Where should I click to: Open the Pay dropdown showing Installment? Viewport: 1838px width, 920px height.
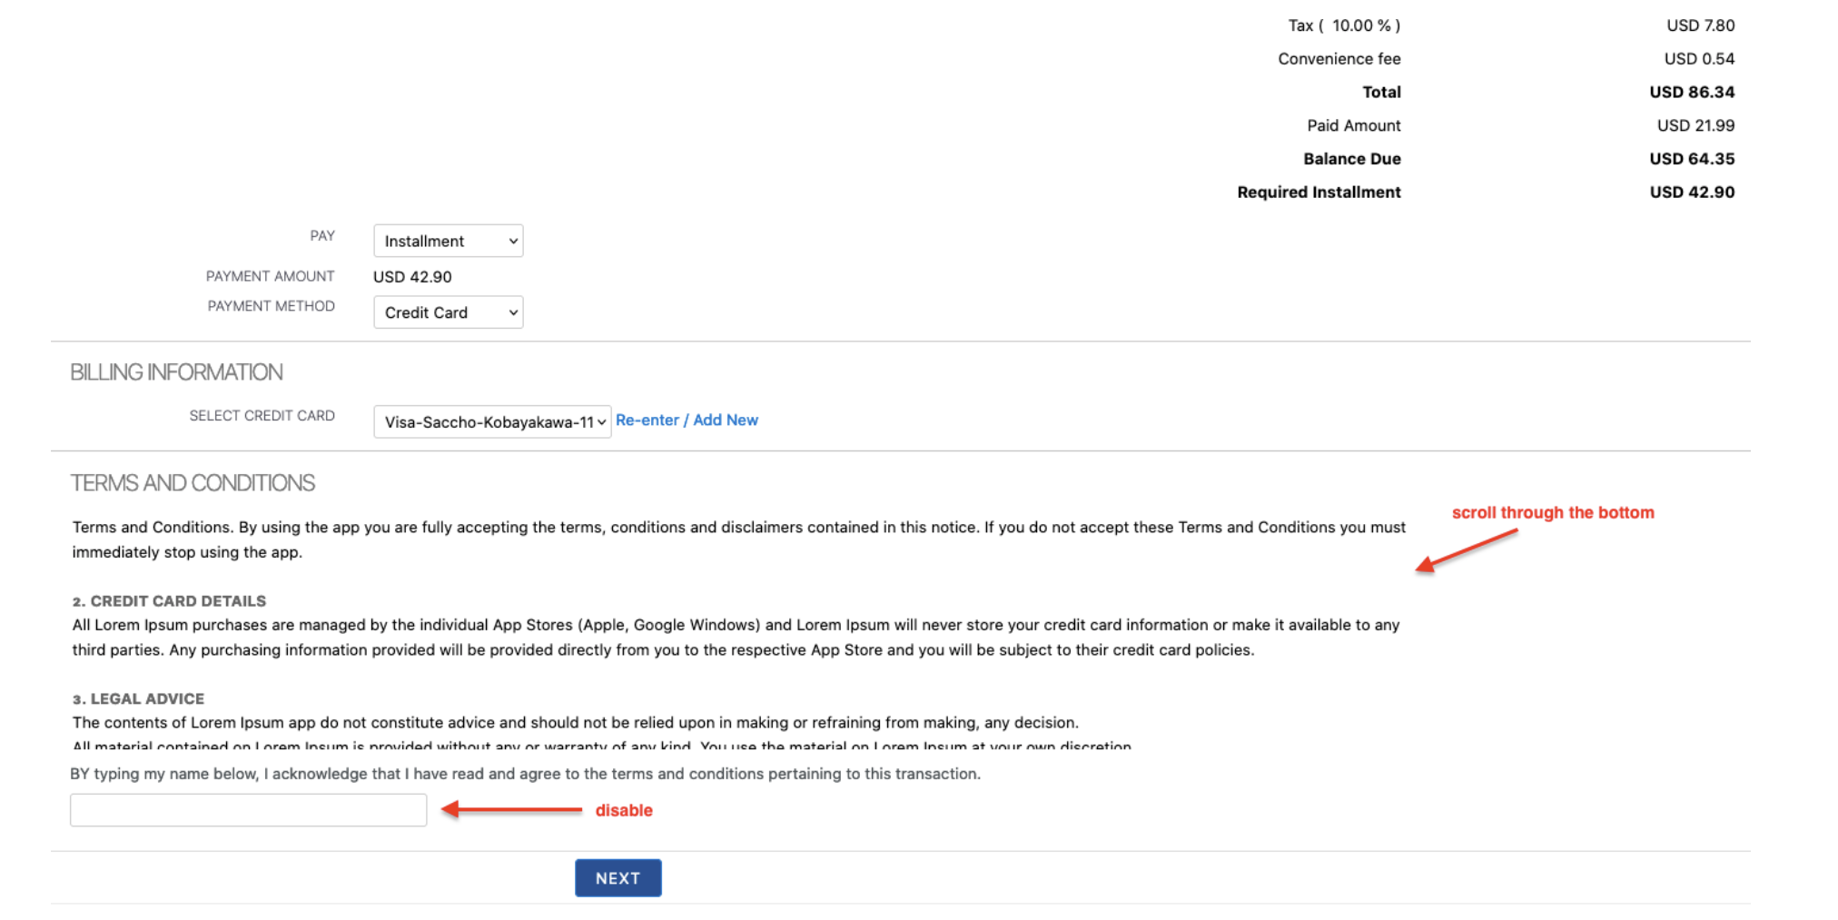(448, 241)
